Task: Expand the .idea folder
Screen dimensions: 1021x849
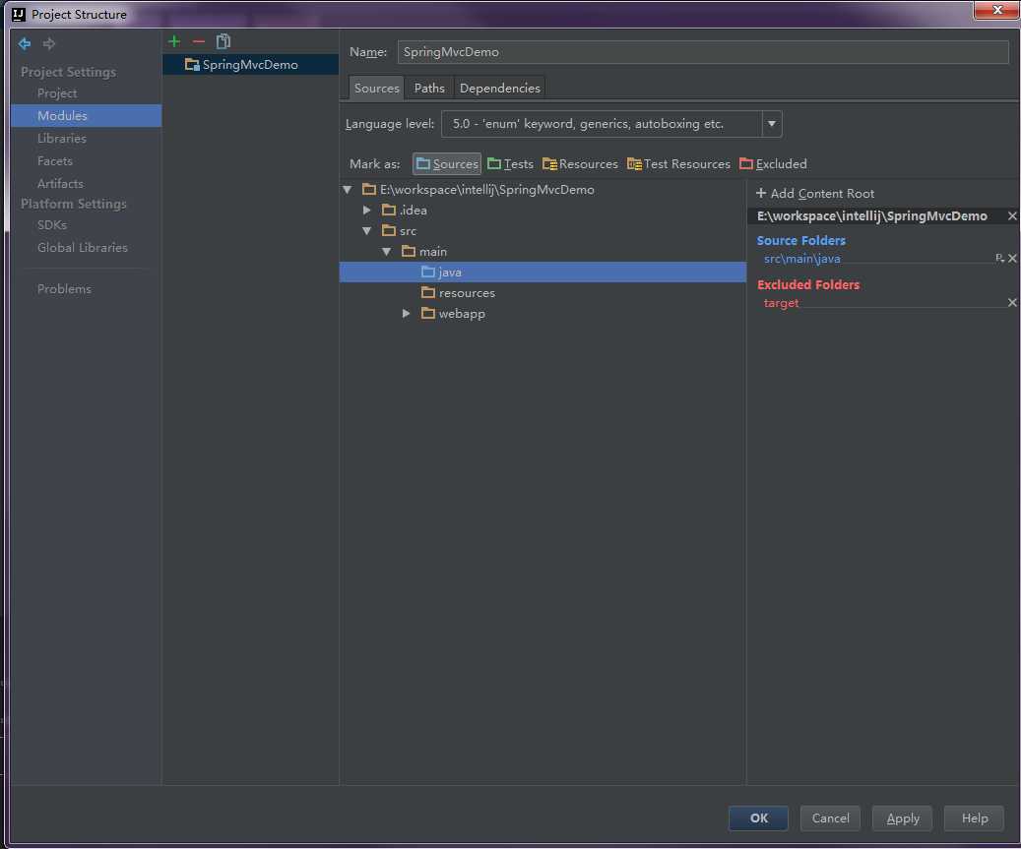Action: [x=367, y=211]
